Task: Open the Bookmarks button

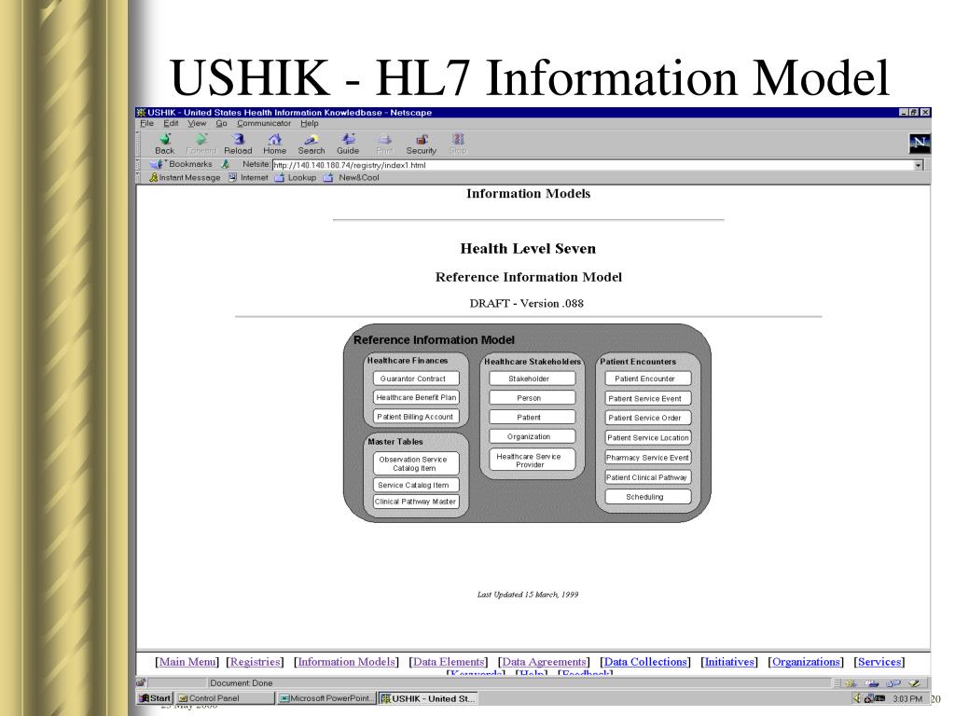Action: click(x=182, y=164)
